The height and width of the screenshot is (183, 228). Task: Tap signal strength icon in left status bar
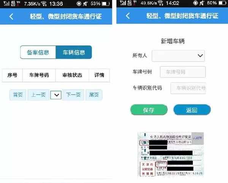6,3
